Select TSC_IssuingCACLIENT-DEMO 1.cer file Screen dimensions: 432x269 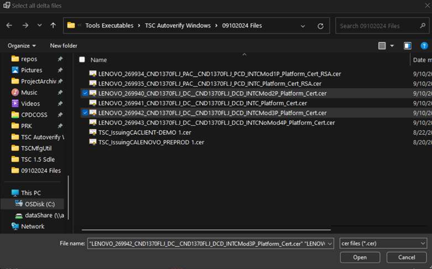click(144, 133)
